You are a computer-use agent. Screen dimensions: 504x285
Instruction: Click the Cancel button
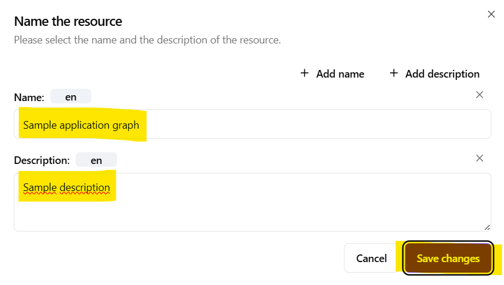pyautogui.click(x=371, y=259)
